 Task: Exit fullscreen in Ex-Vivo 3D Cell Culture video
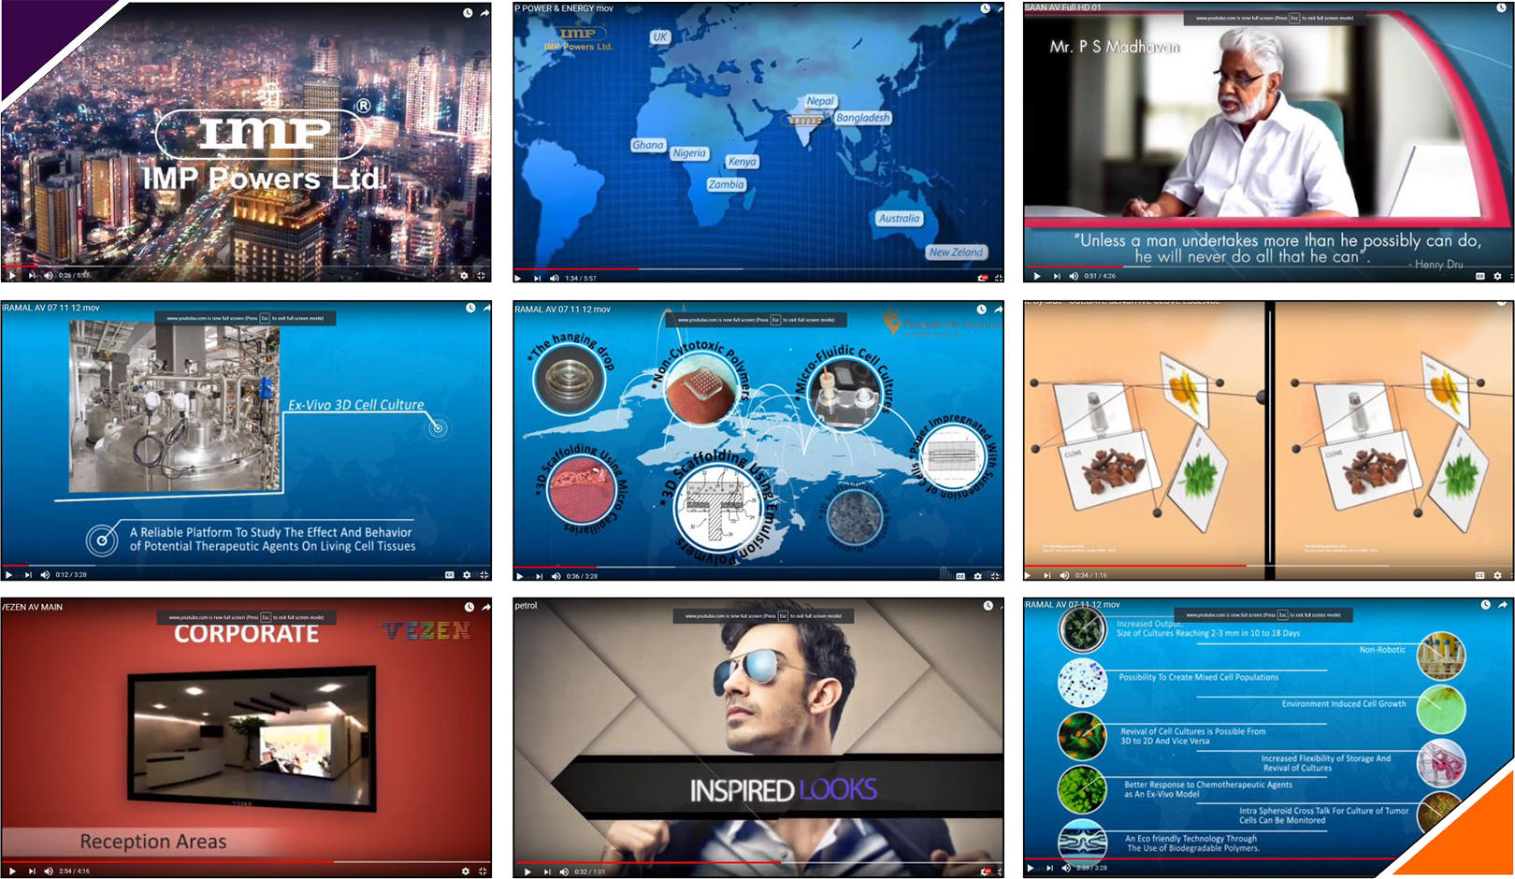click(483, 574)
